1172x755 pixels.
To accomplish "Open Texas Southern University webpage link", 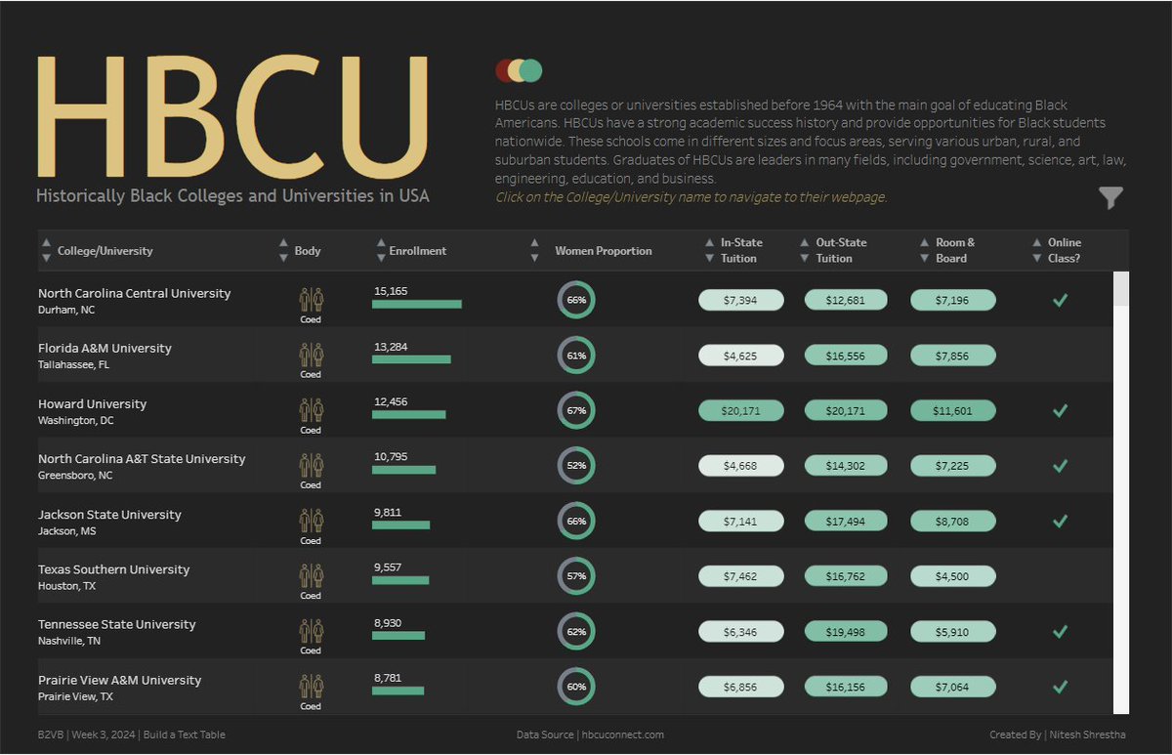I will [x=114, y=568].
